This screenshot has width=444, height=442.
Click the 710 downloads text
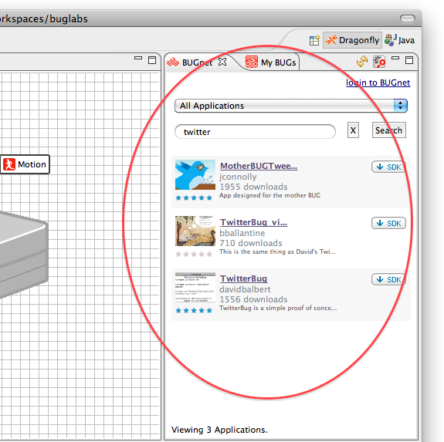251,243
